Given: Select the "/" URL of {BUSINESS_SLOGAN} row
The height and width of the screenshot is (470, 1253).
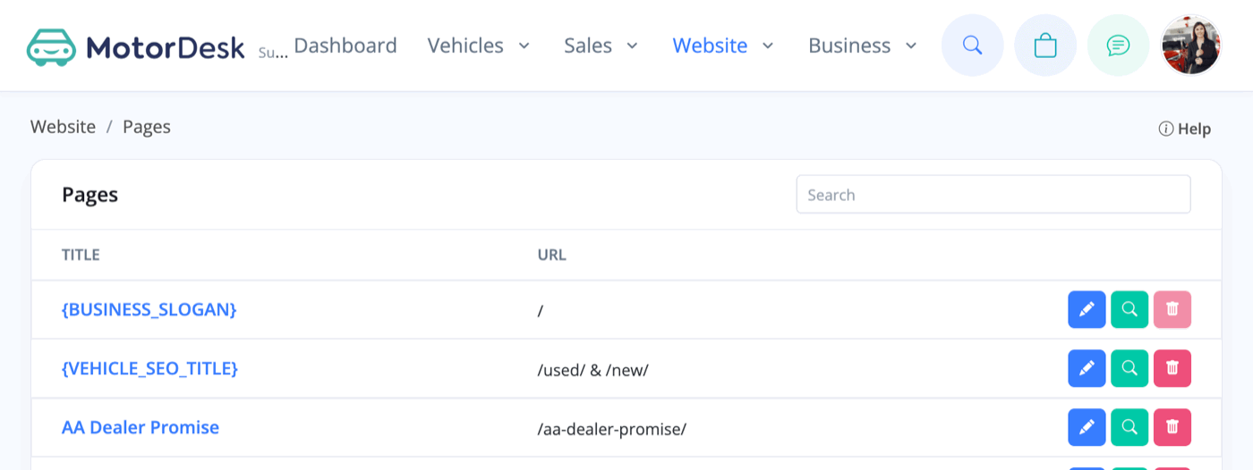Looking at the screenshot, I should pos(541,311).
